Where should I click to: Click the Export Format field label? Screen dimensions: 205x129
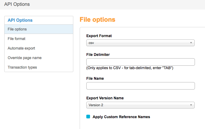click(x=99, y=36)
